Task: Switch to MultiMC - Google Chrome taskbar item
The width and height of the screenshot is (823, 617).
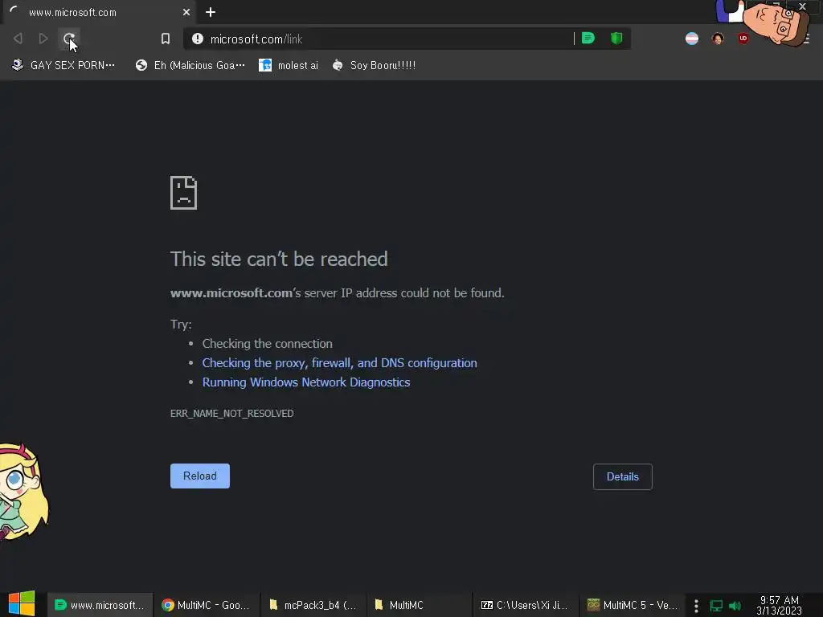Action: (206, 605)
